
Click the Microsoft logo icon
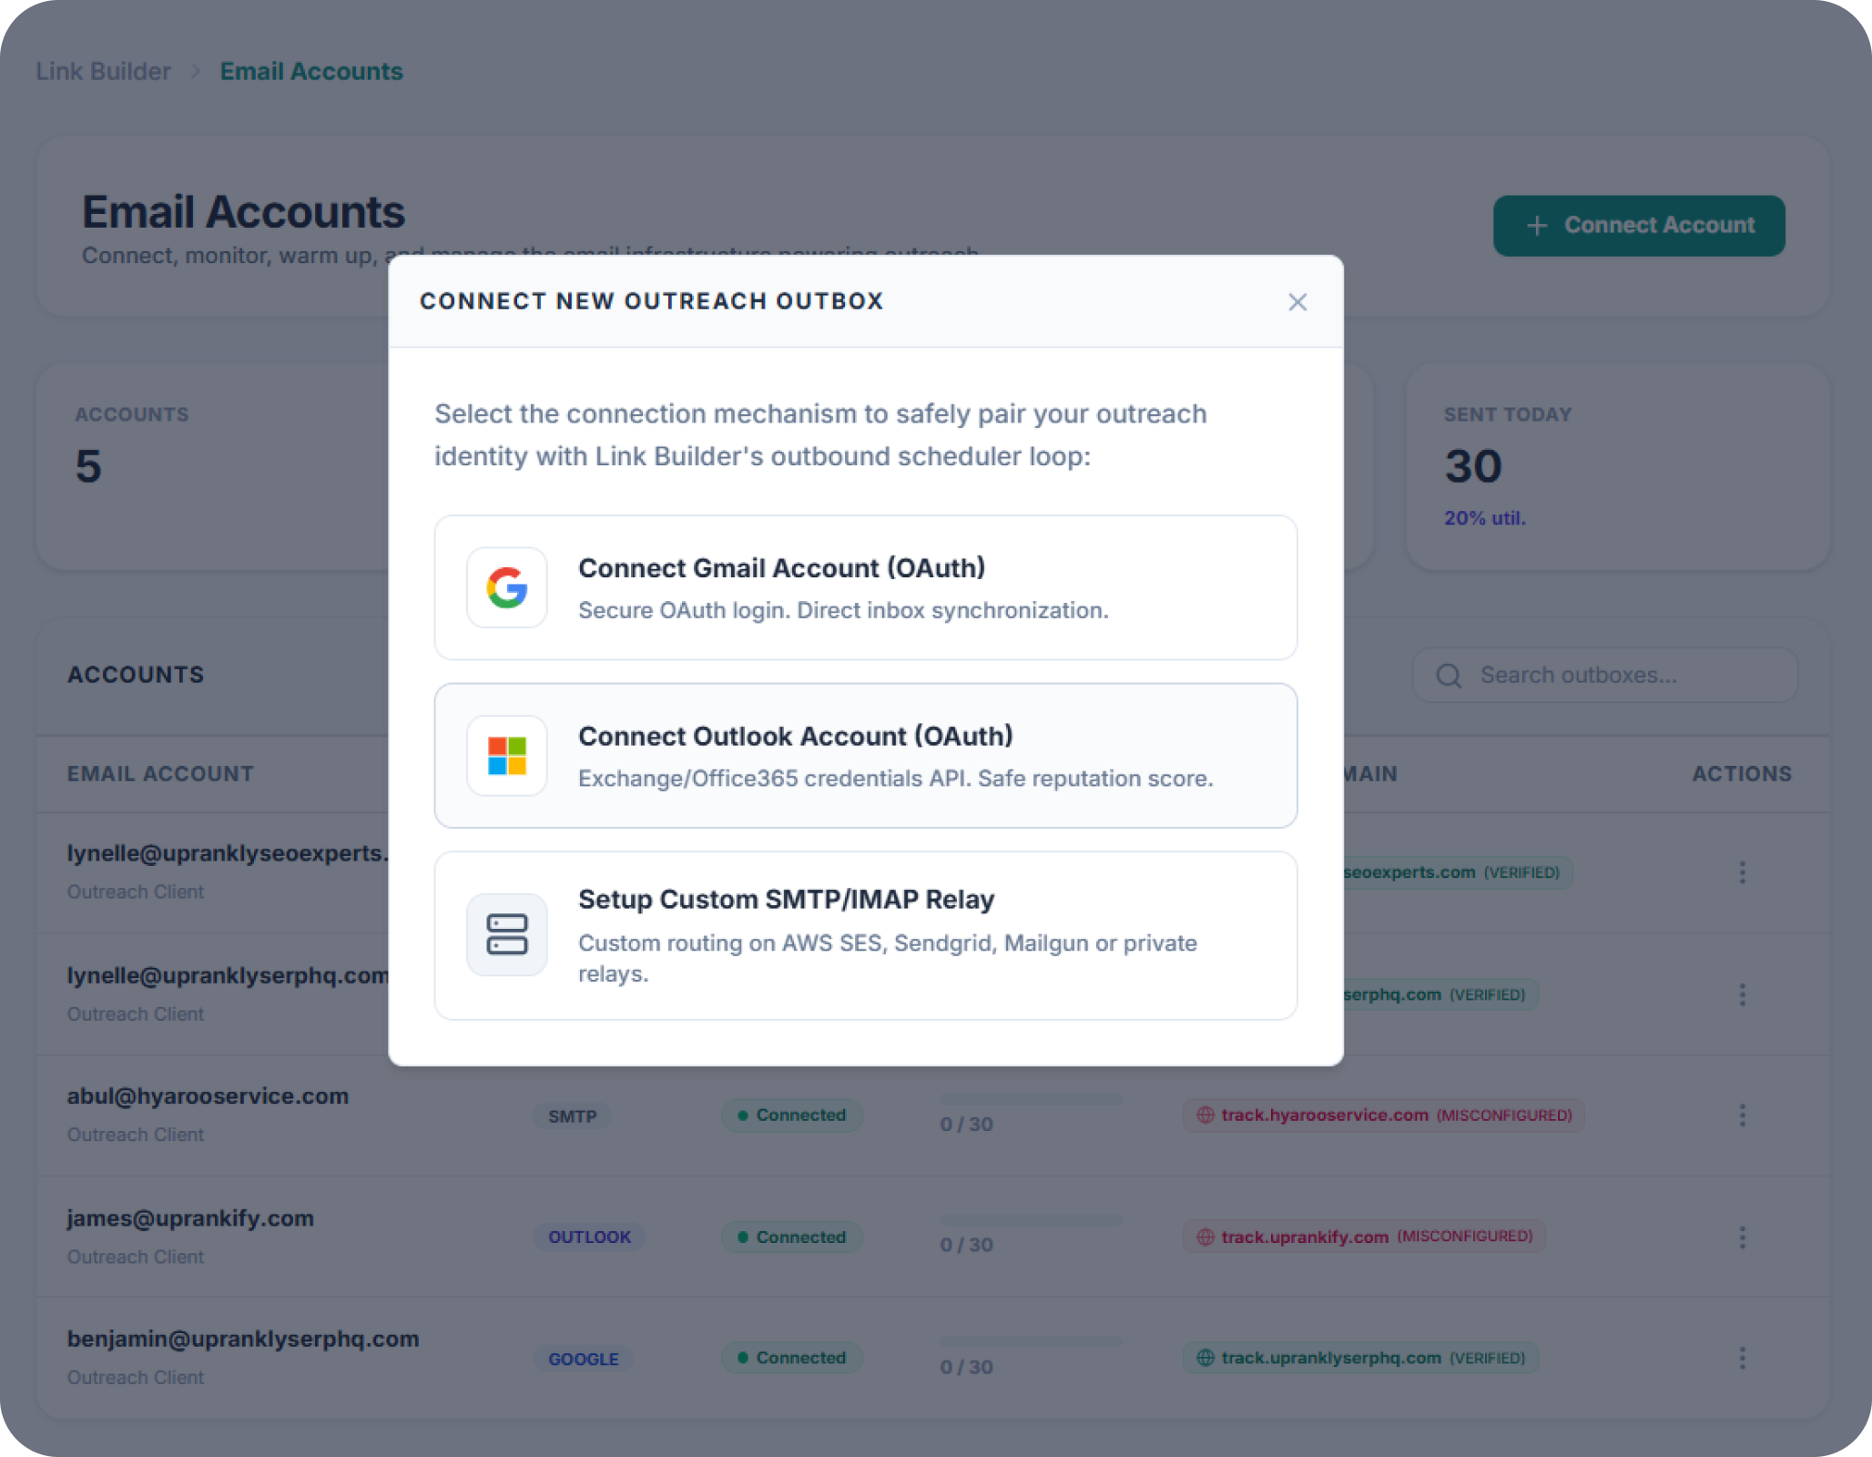point(507,756)
